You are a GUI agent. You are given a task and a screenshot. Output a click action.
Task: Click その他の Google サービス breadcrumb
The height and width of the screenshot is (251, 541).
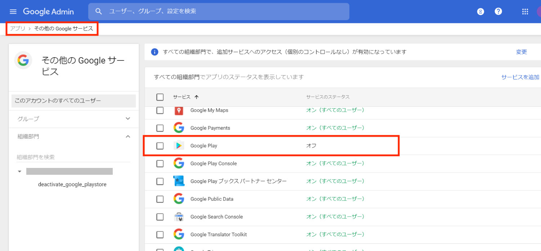[63, 28]
